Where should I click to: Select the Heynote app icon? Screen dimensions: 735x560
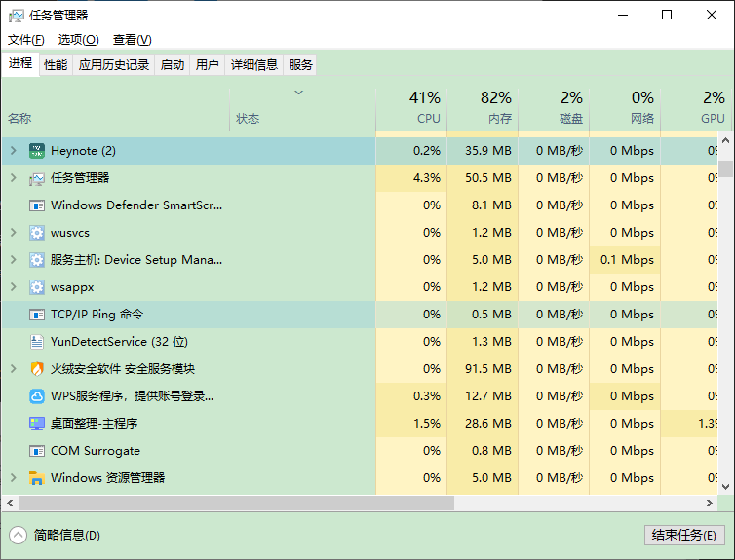tap(37, 151)
